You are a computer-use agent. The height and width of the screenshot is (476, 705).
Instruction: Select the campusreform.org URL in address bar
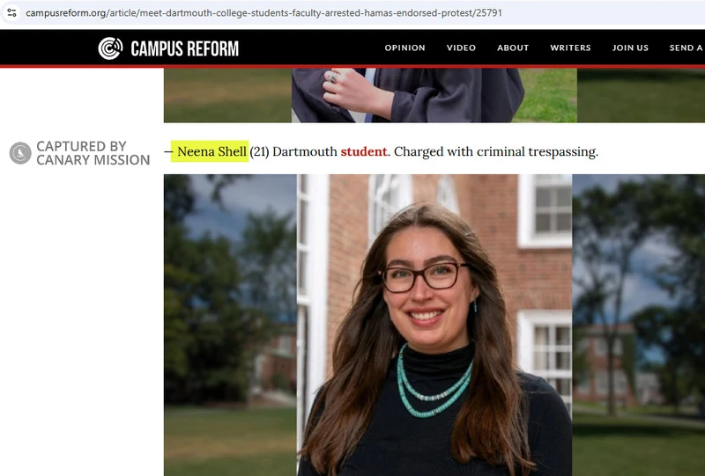click(x=263, y=13)
